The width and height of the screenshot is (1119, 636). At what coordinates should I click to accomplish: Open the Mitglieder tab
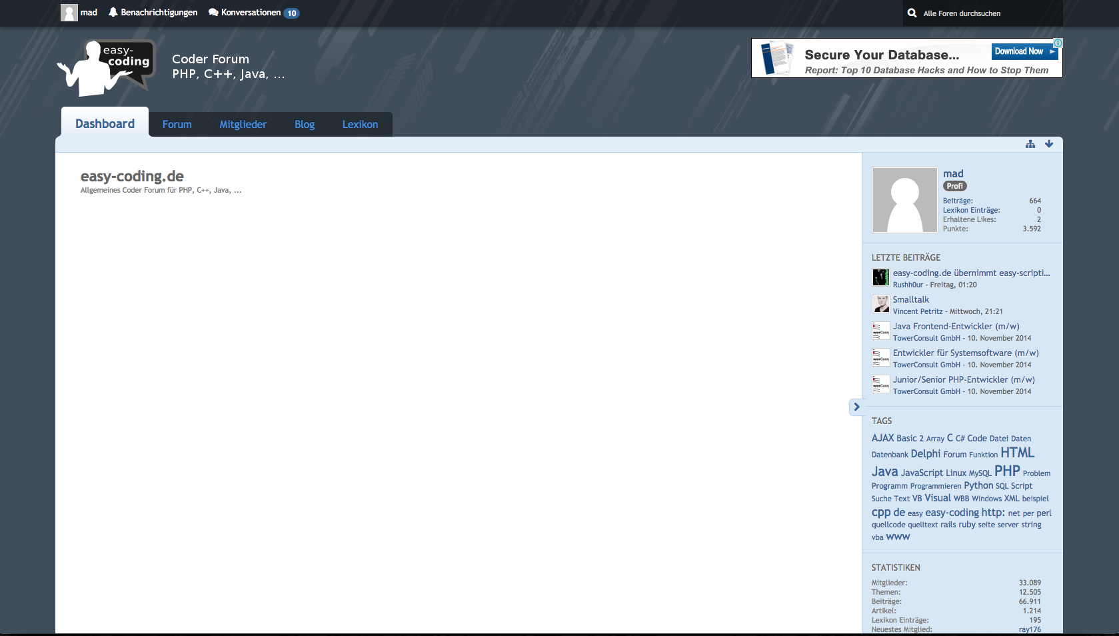point(243,125)
